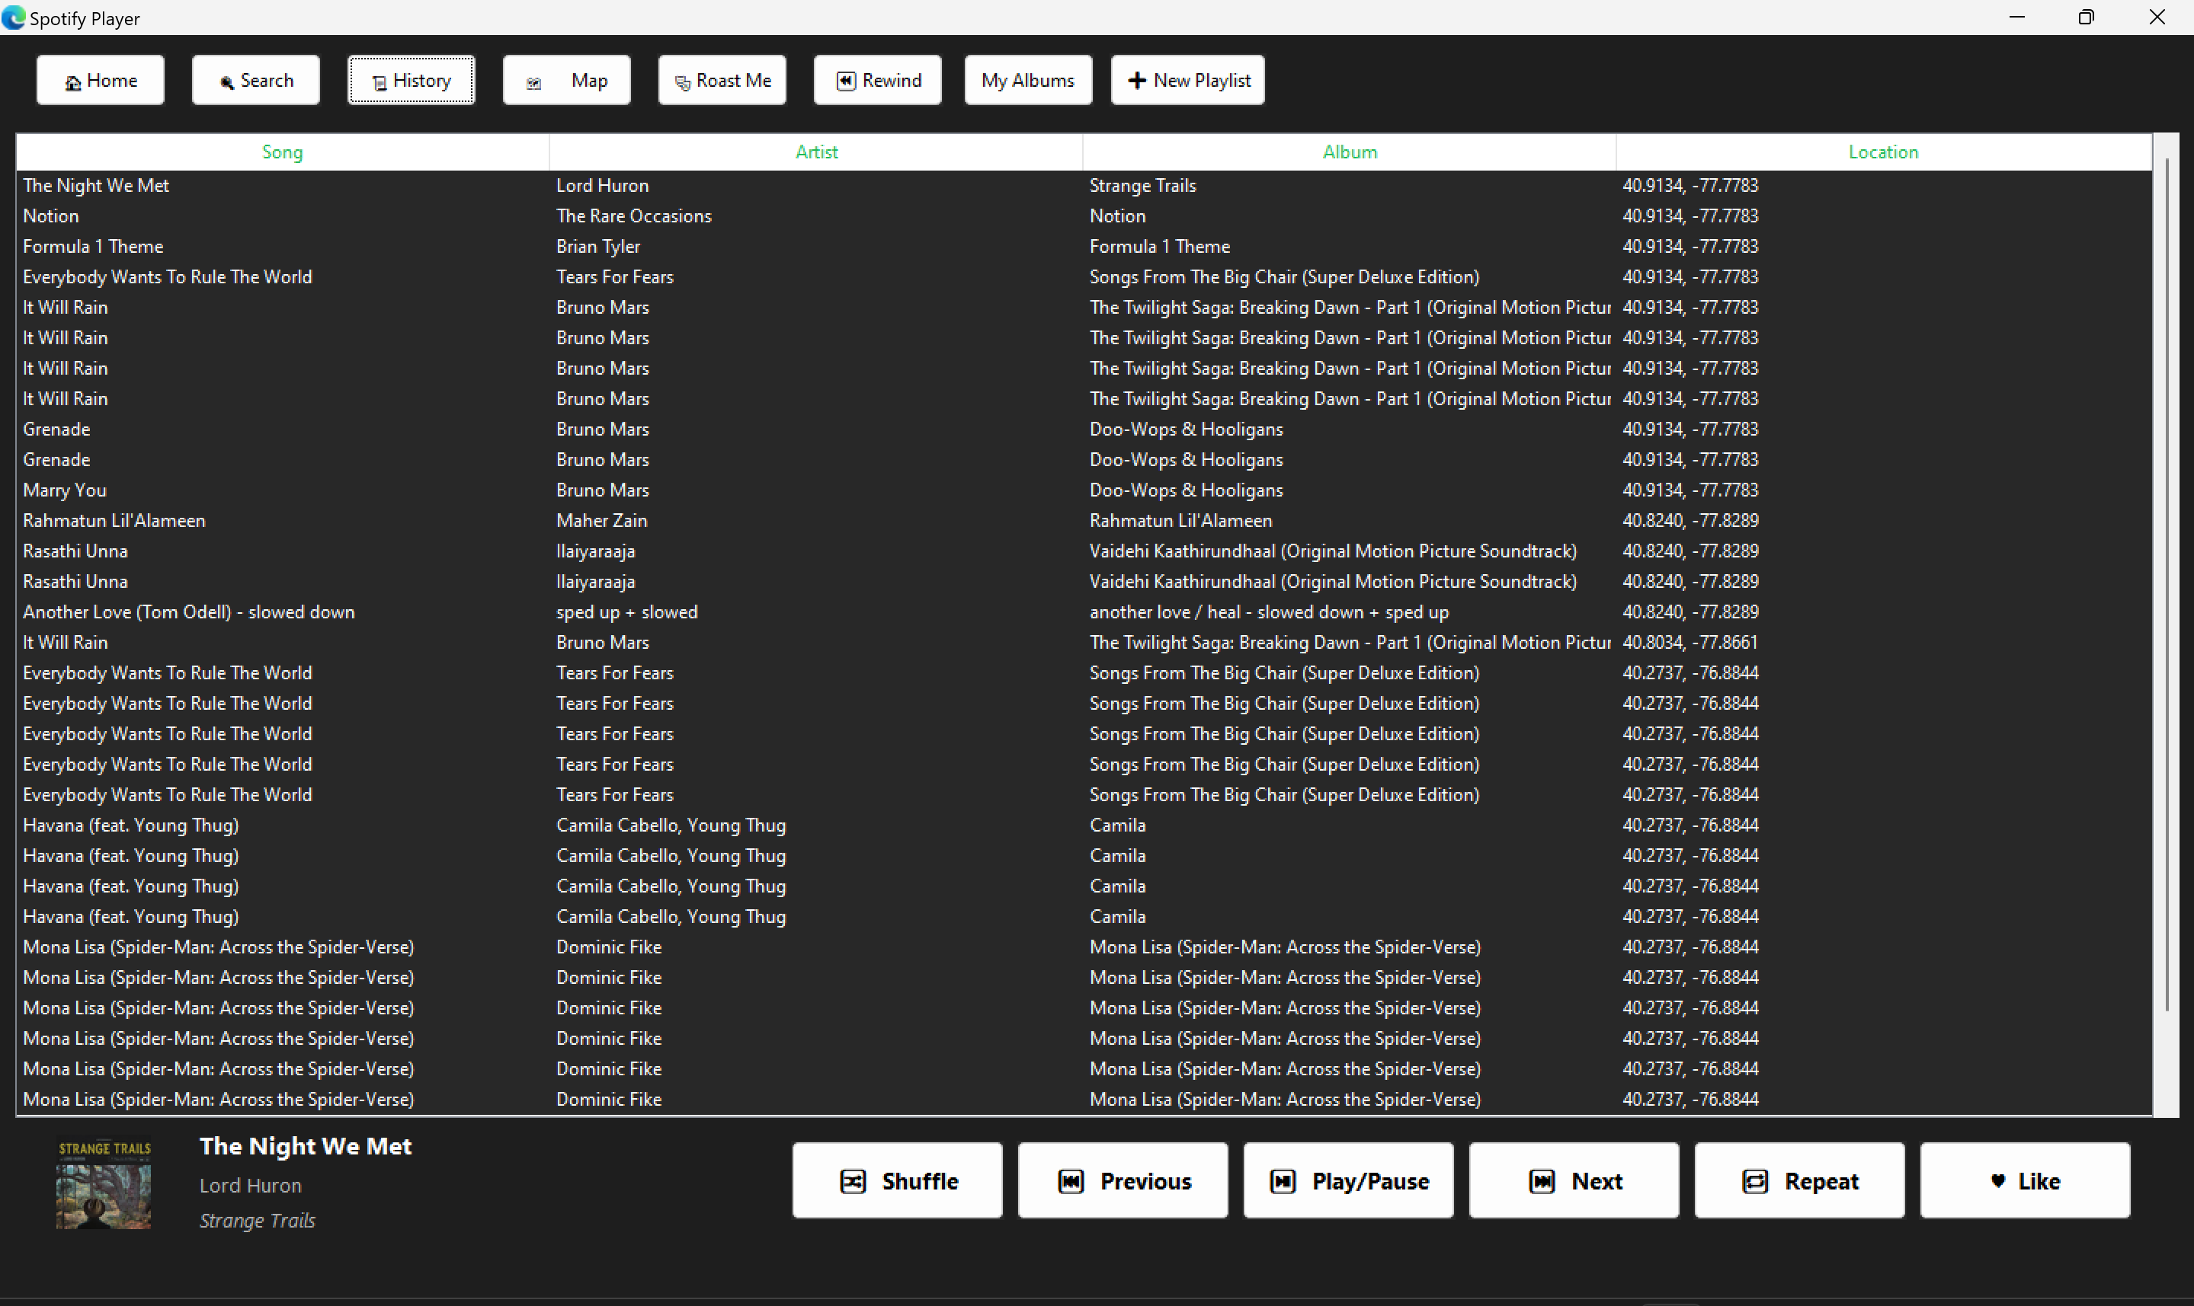The image size is (2194, 1306).
Task: Open the Rewind page
Action: [877, 80]
